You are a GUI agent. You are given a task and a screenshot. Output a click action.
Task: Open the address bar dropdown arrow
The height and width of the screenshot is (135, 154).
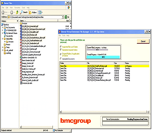[63, 17]
